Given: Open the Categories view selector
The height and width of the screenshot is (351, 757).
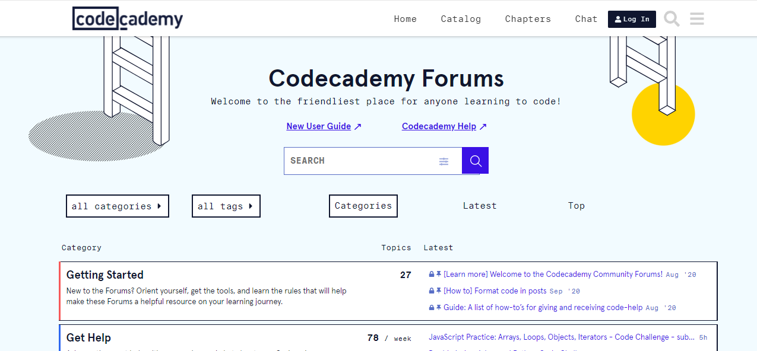Looking at the screenshot, I should click(x=363, y=206).
